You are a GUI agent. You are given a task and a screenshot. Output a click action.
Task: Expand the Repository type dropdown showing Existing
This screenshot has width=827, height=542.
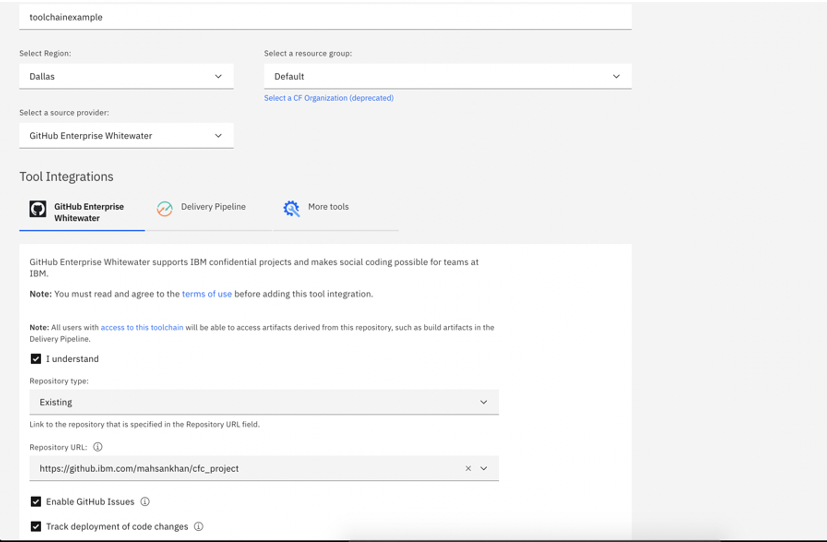[264, 402]
